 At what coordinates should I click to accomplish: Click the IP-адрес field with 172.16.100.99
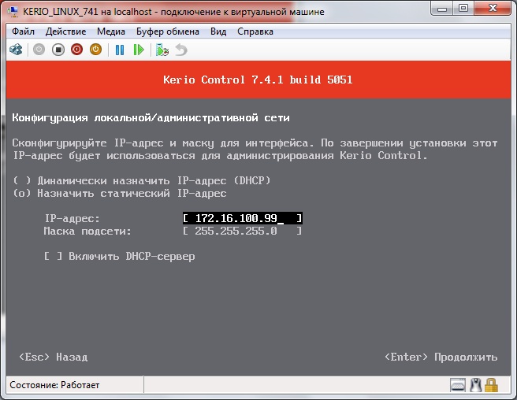pyautogui.click(x=243, y=218)
